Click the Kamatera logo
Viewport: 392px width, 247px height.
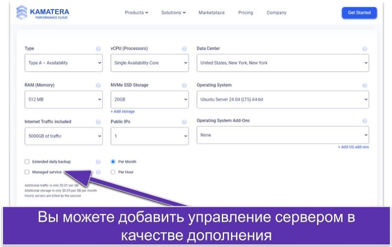[42, 12]
